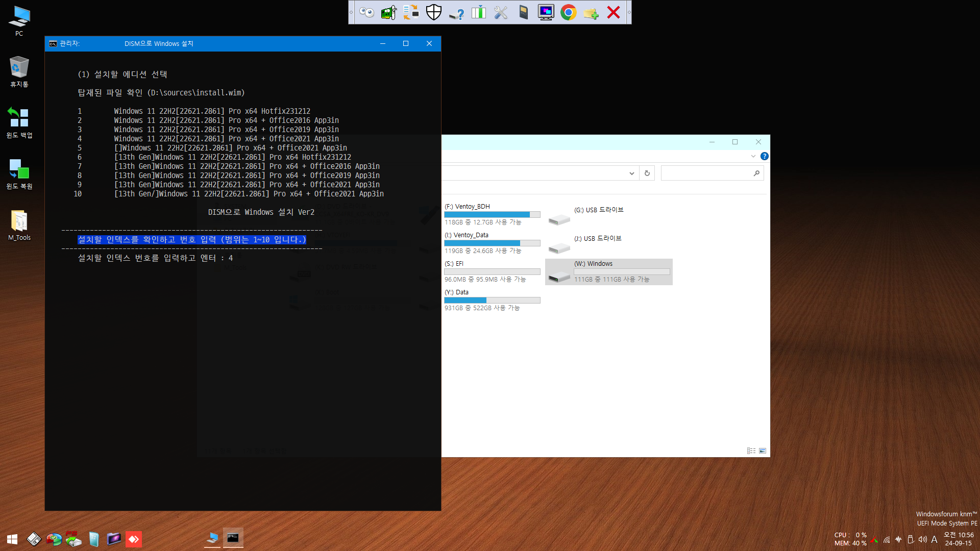Toggle the input language A indicator
This screenshot has height=551, width=980.
(x=934, y=540)
